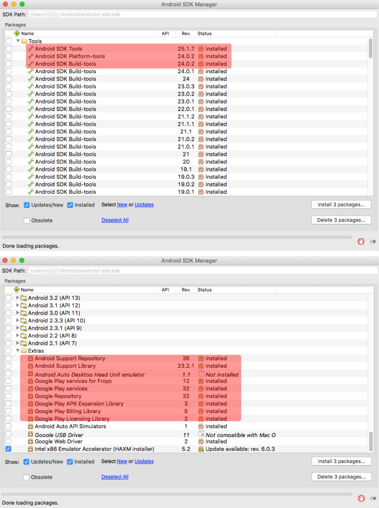
Task: Click Android 2.1 (API 7) platform folder icon
Action: (x=24, y=343)
